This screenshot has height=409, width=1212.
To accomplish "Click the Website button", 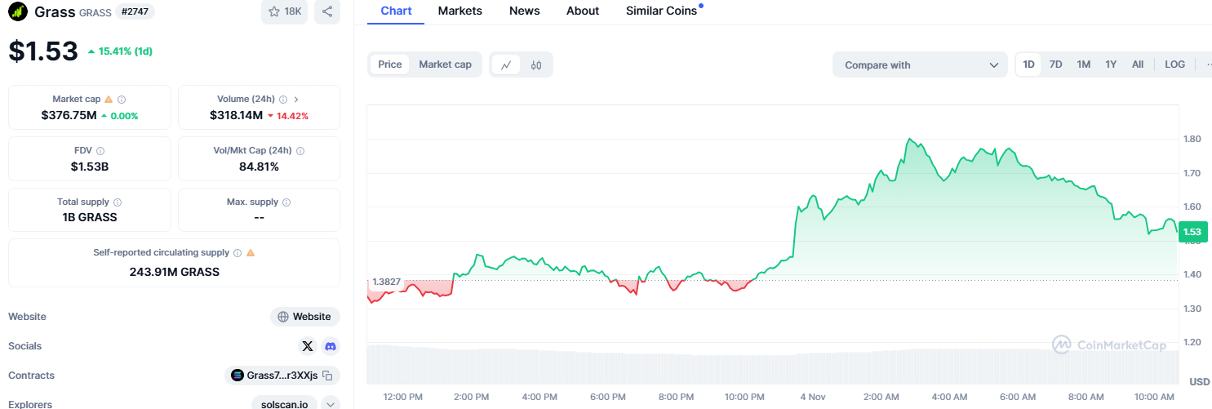I will tap(305, 317).
